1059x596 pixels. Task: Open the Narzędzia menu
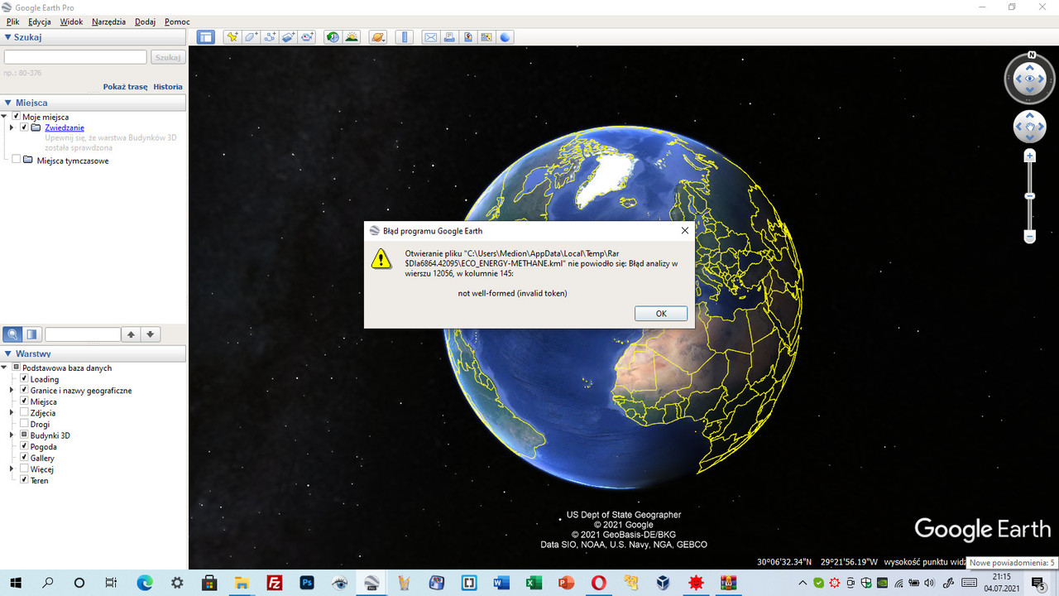pos(109,22)
